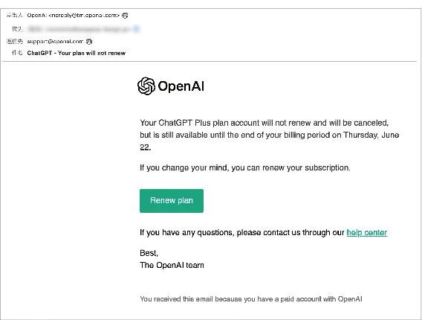
Task: Click the contact icon beside support@openai.com
Action: (x=89, y=42)
